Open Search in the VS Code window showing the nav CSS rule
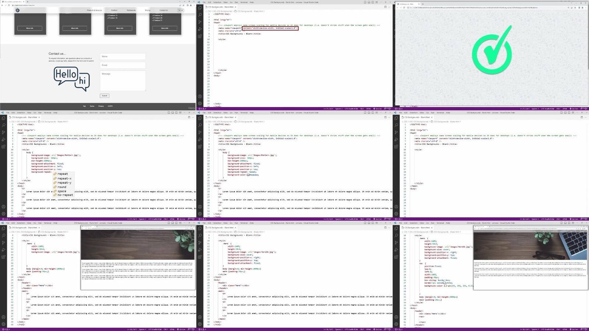 [396, 236]
